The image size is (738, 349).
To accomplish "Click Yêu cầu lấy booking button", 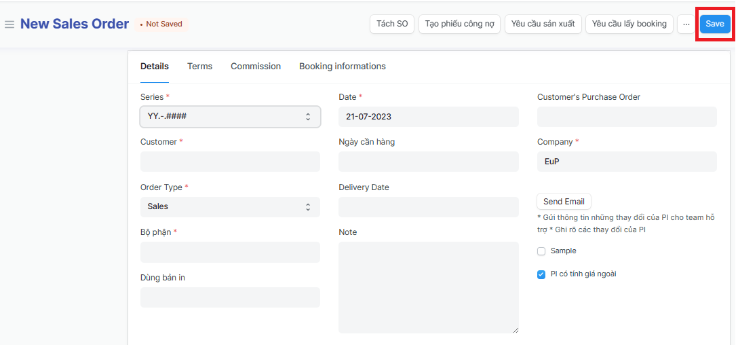I will 629,24.
